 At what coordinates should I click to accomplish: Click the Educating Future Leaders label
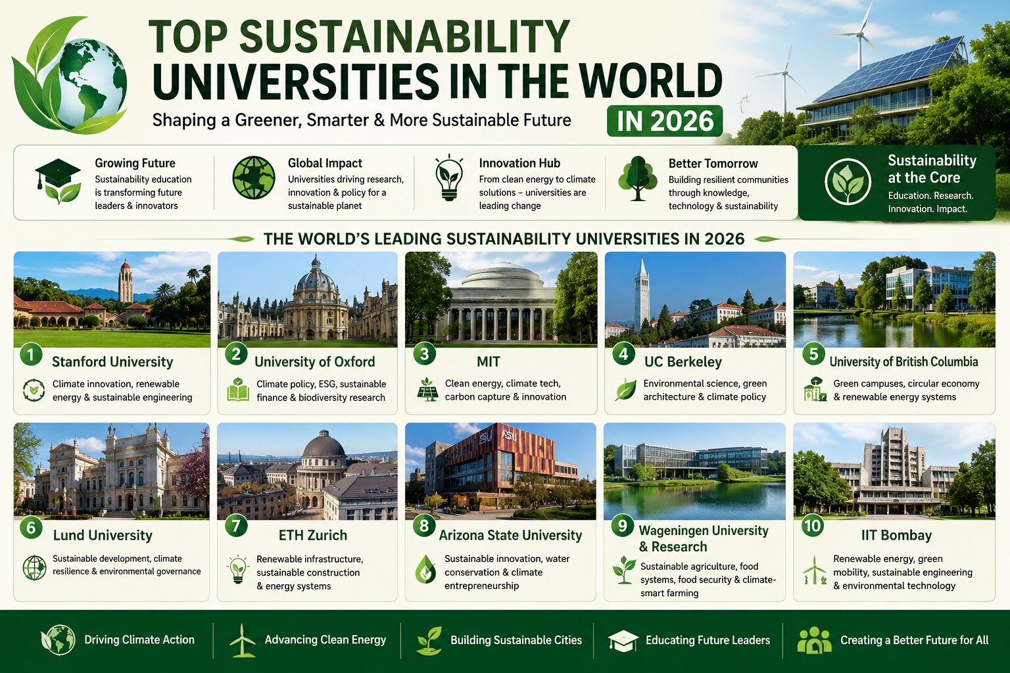click(x=708, y=640)
